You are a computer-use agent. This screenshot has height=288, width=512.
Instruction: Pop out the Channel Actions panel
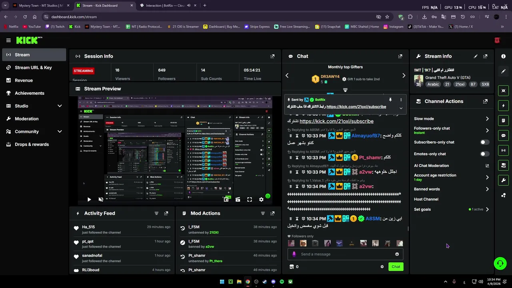tap(485, 102)
